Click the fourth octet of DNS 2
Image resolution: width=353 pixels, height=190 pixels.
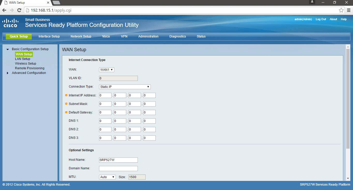[x=149, y=130]
